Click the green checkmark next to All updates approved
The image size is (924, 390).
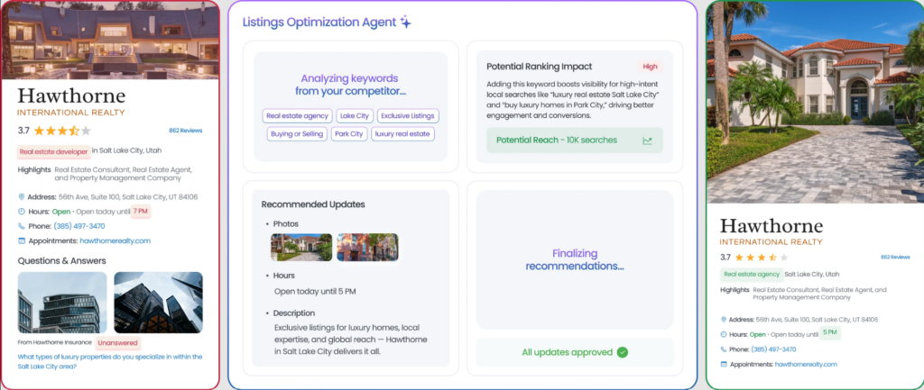[x=623, y=352]
